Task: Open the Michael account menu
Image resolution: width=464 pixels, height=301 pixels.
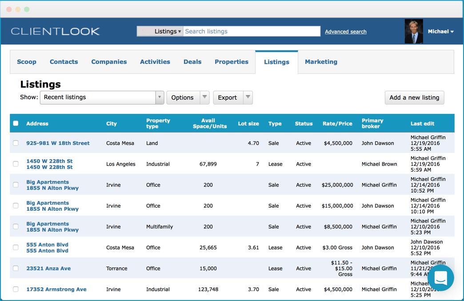Action: pyautogui.click(x=440, y=31)
